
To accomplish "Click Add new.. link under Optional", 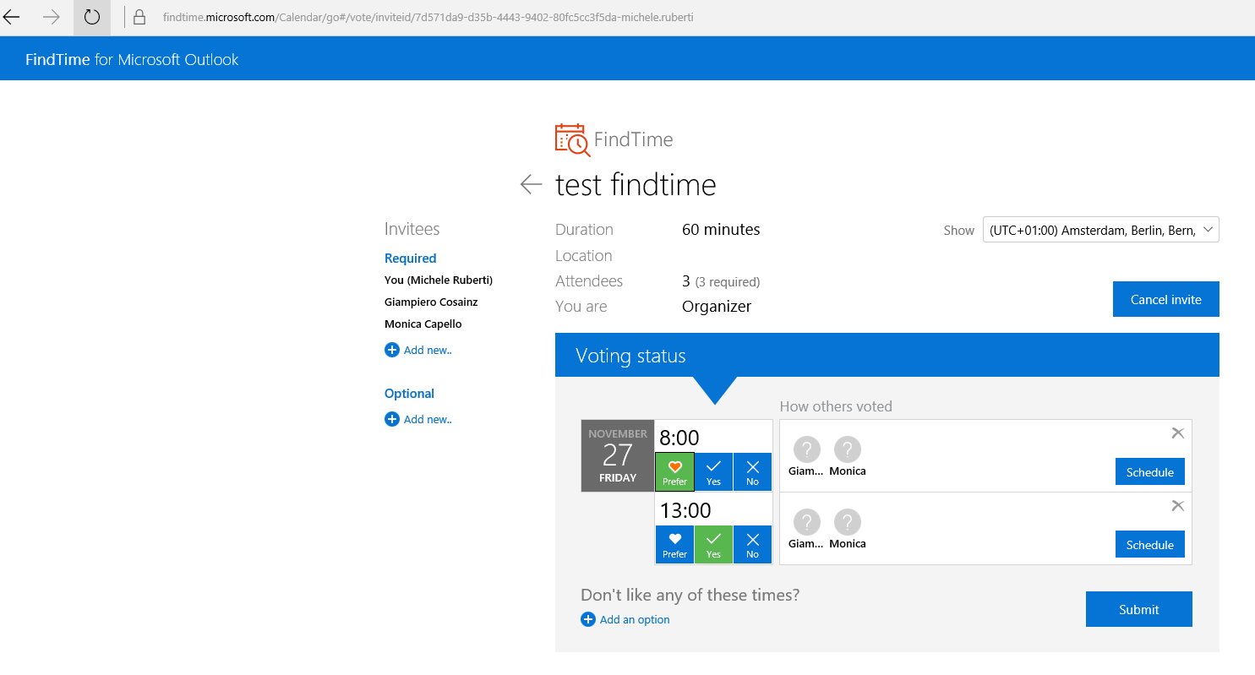I will pos(428,419).
